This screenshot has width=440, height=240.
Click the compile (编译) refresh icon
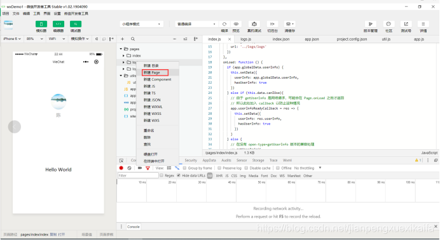pyautogui.click(x=224, y=24)
